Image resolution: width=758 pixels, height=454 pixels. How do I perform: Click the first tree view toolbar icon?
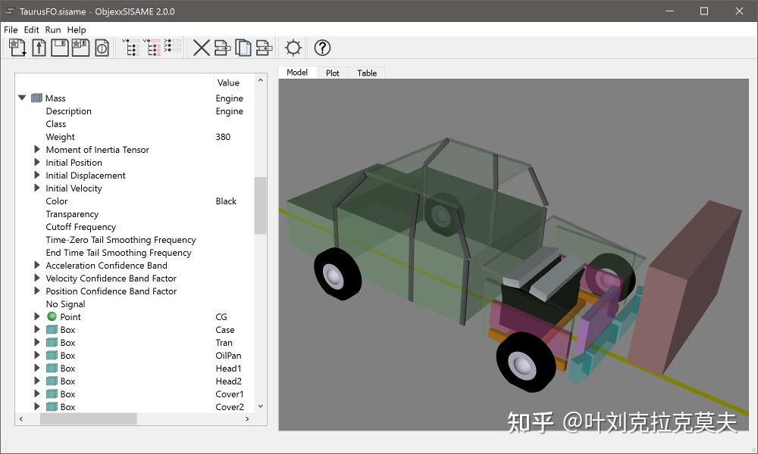point(131,47)
